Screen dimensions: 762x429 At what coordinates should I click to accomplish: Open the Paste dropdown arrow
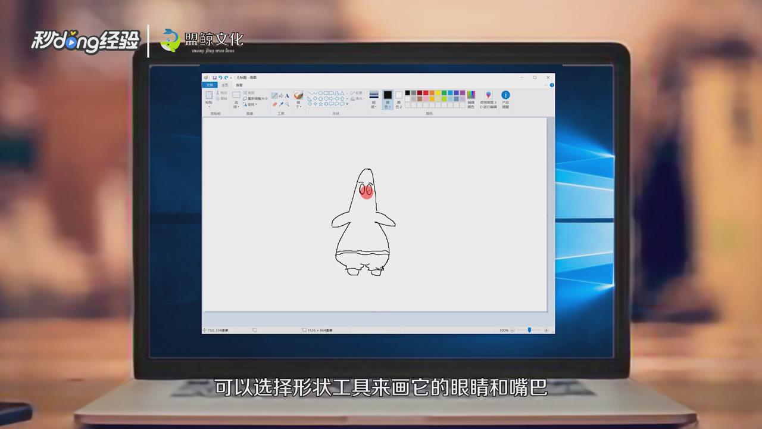point(209,107)
